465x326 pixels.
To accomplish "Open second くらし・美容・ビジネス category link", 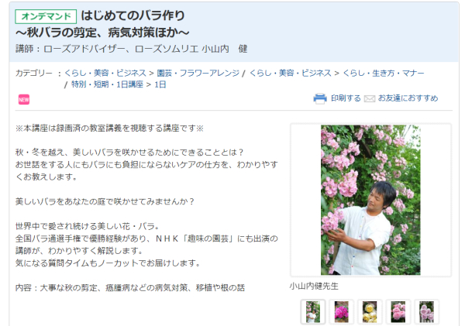I will click(291, 73).
